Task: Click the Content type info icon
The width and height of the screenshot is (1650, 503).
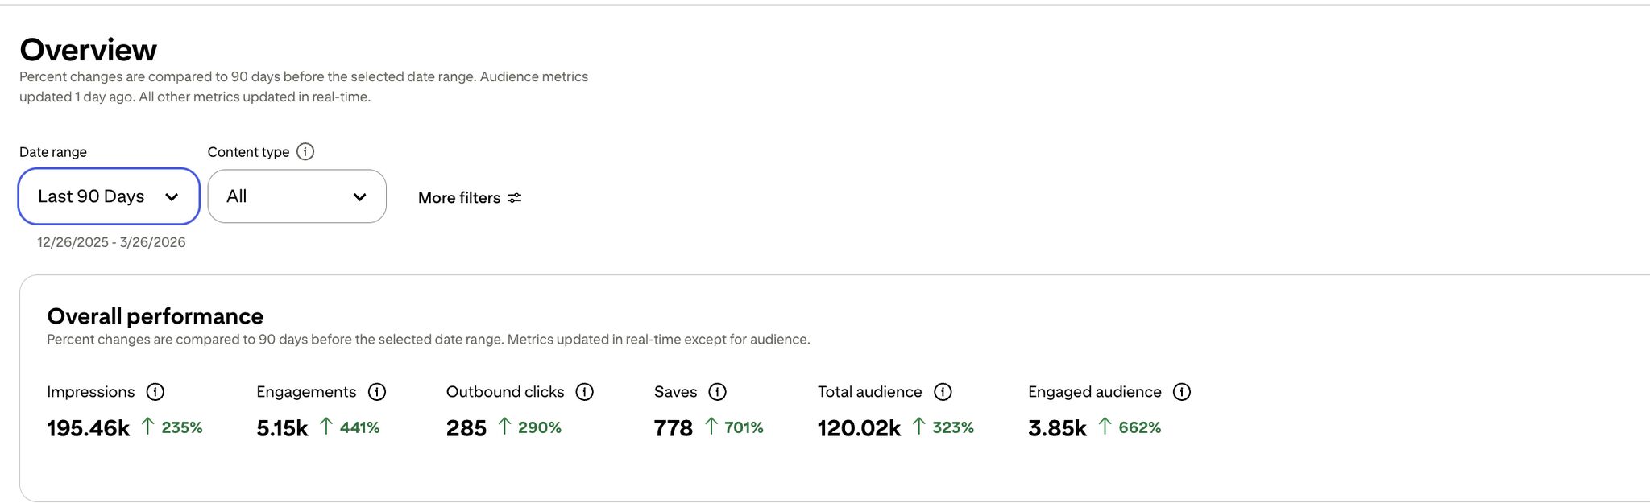Action: tap(305, 152)
